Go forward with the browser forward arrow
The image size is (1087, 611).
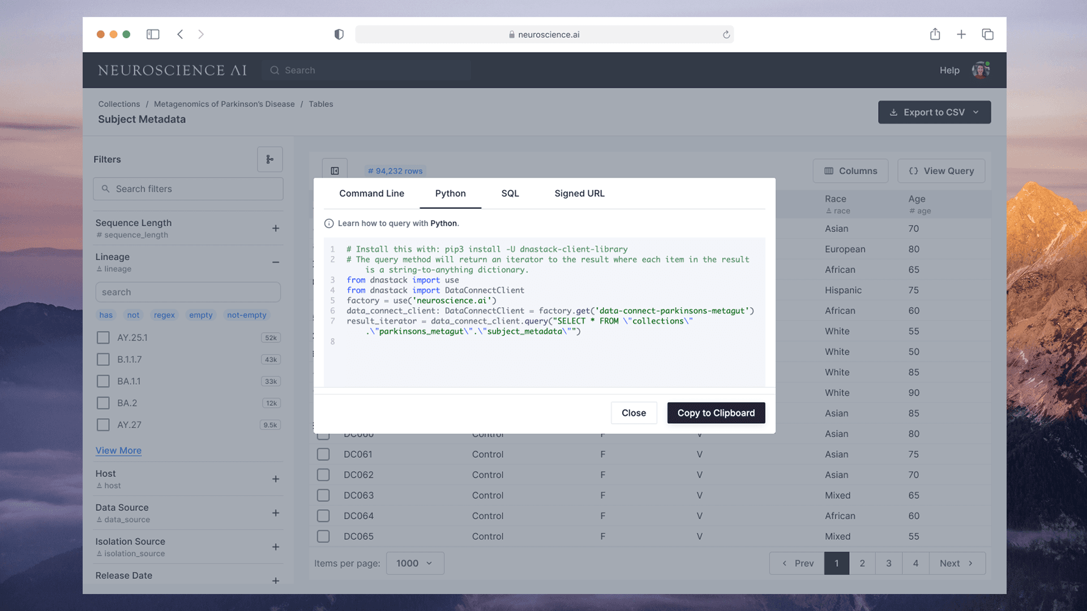pos(201,35)
